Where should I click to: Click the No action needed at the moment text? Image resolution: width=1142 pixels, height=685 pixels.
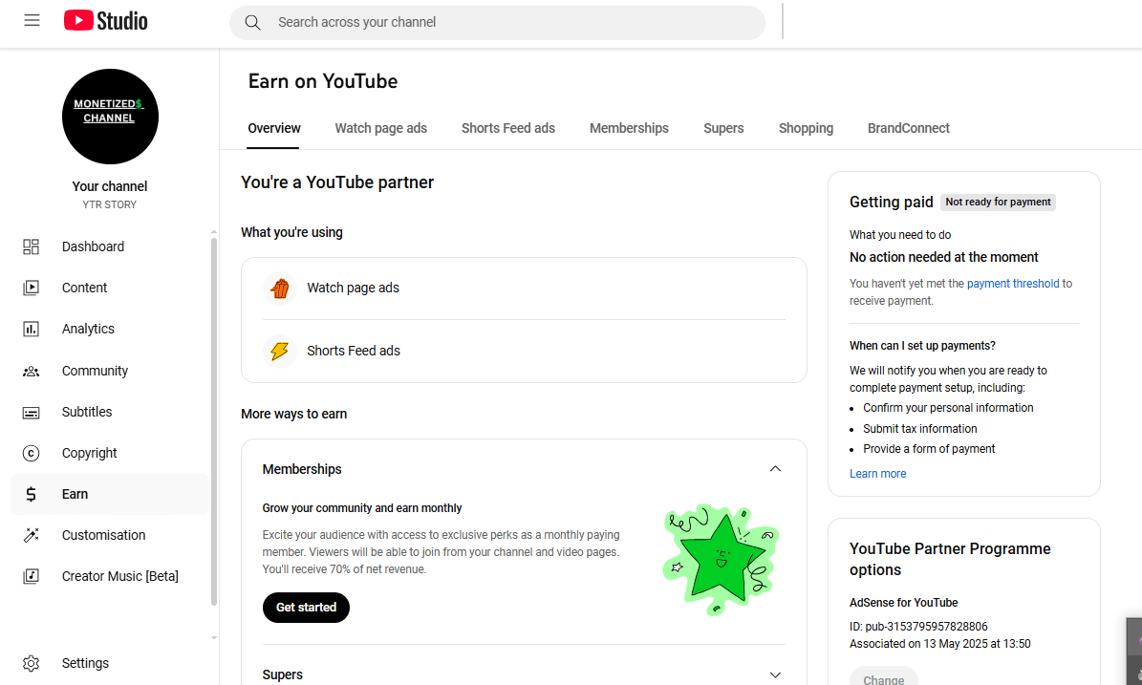[x=944, y=257]
